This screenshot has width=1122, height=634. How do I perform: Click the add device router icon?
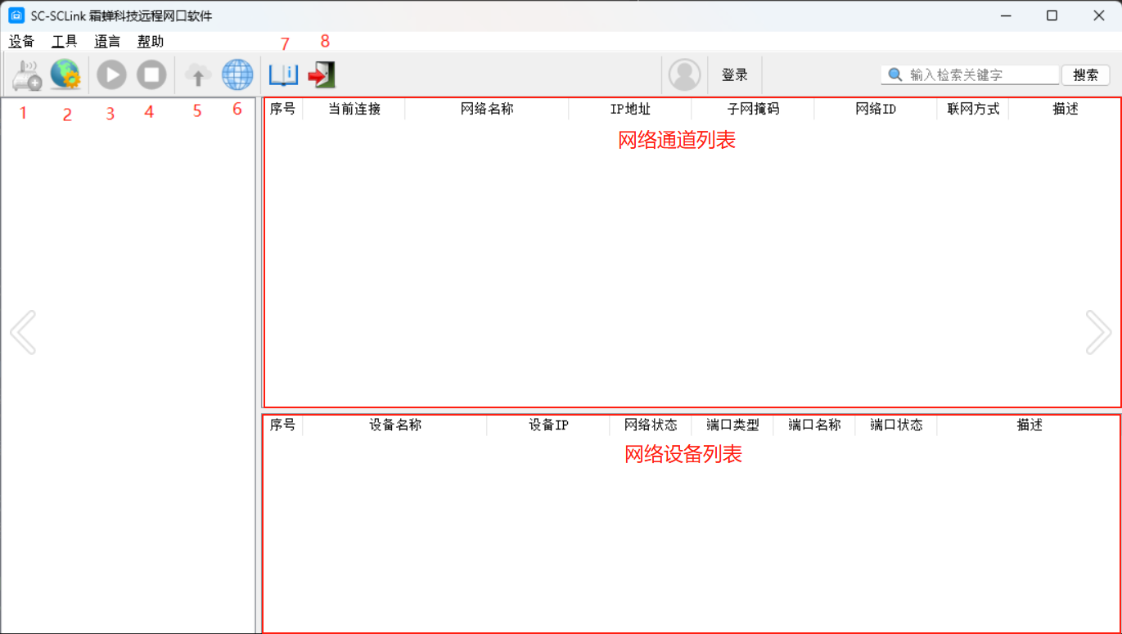pyautogui.click(x=27, y=75)
